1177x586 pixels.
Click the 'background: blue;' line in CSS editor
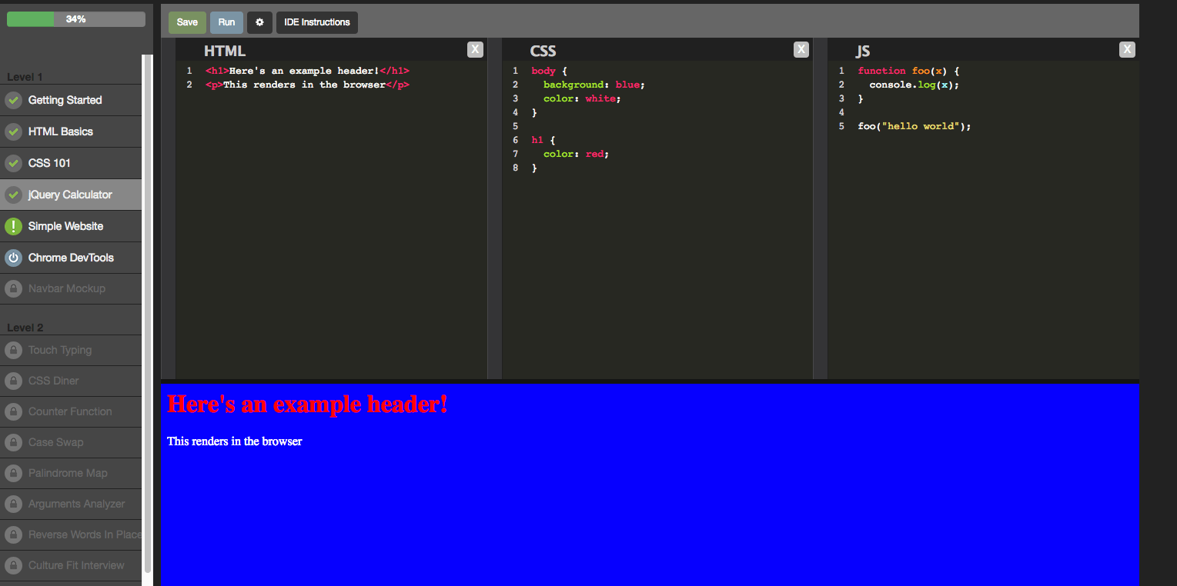click(594, 85)
